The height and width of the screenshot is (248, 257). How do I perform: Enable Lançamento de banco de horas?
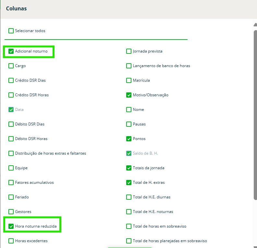pyautogui.click(x=129, y=66)
